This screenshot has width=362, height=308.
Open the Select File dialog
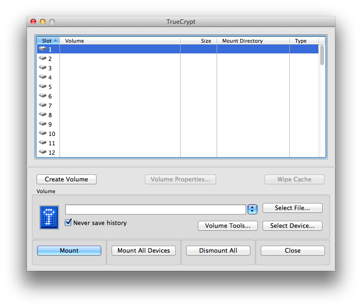coord(293,208)
